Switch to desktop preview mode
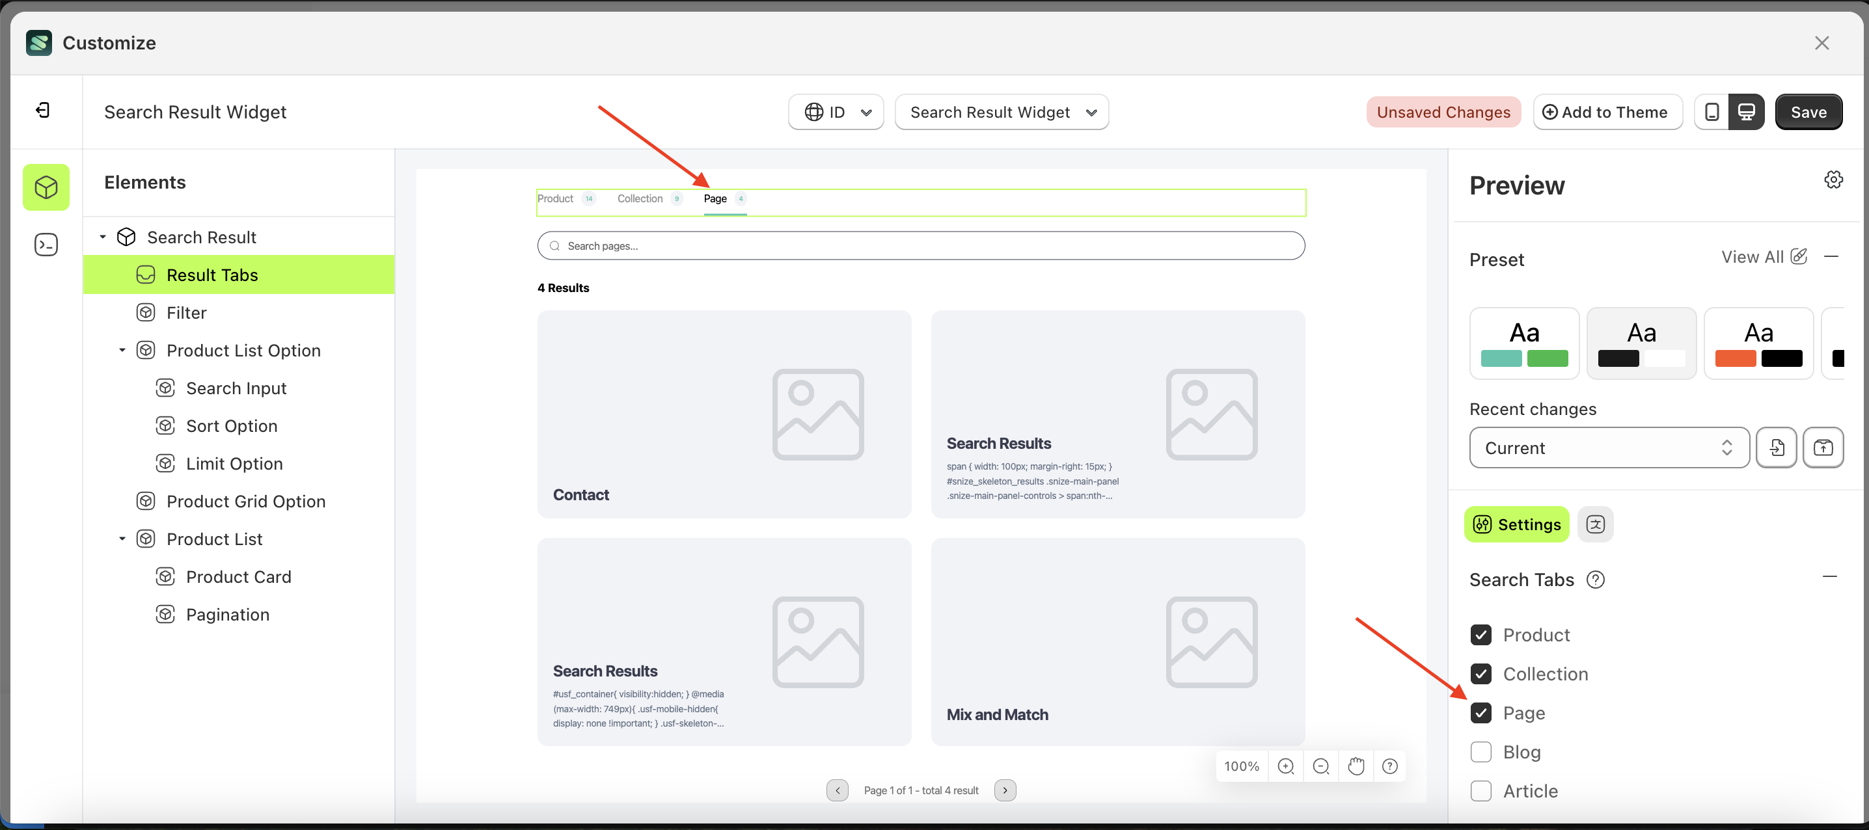1869x830 pixels. tap(1747, 112)
